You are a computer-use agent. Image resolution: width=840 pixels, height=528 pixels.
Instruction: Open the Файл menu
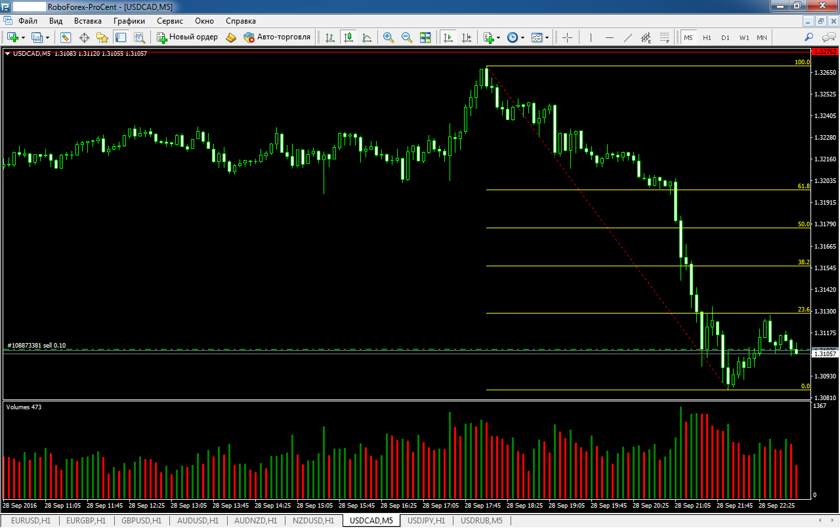28,21
